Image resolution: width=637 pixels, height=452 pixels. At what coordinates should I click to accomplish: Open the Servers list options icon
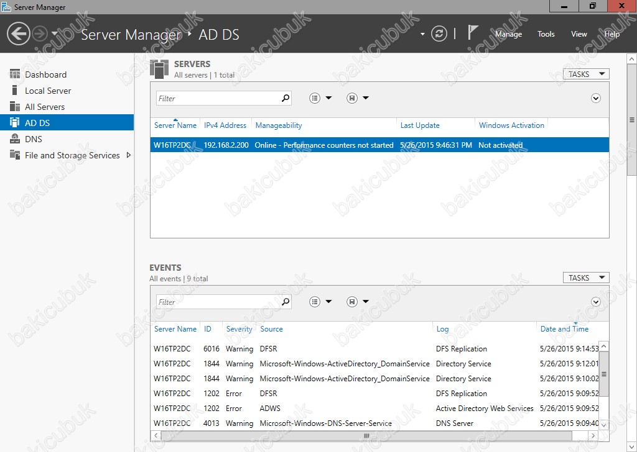click(315, 98)
